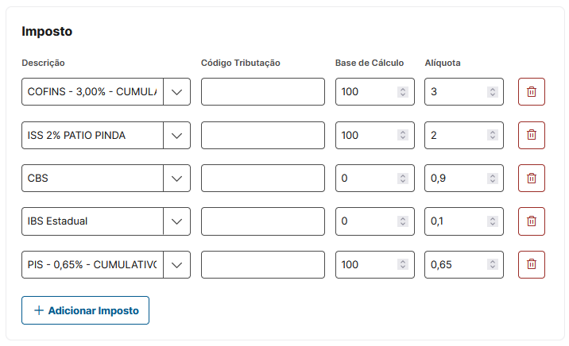Viewport: 569px width, 346px height.
Task: Adjust Base de Cálculo stepper for COFINS
Action: (x=403, y=92)
